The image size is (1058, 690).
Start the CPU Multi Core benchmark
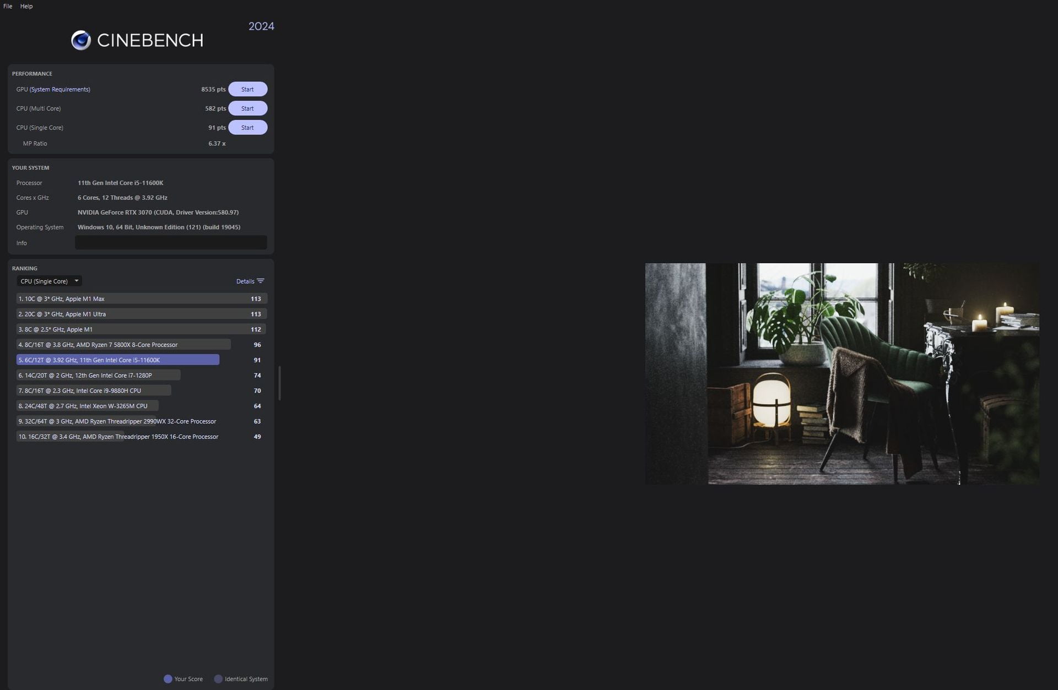coord(247,108)
